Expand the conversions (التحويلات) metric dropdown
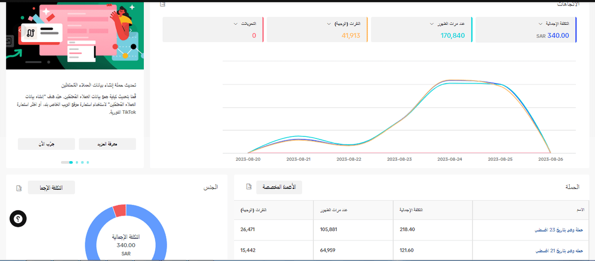This screenshot has height=261, width=595. (235, 24)
